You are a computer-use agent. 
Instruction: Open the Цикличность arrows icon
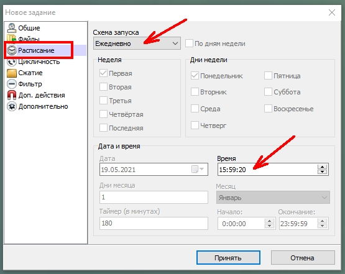(x=12, y=62)
